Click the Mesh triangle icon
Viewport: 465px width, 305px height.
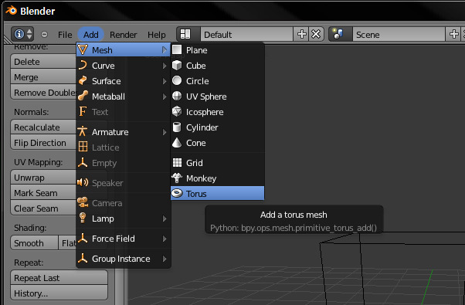pyautogui.click(x=83, y=49)
